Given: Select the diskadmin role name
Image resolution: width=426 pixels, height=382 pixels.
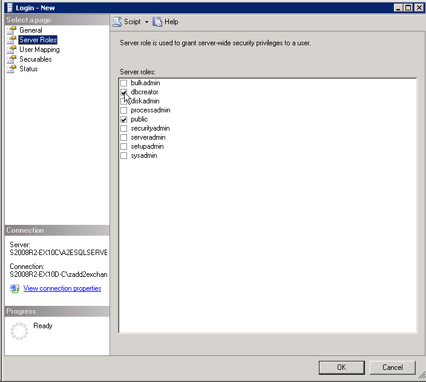Looking at the screenshot, I should pyautogui.click(x=145, y=101).
